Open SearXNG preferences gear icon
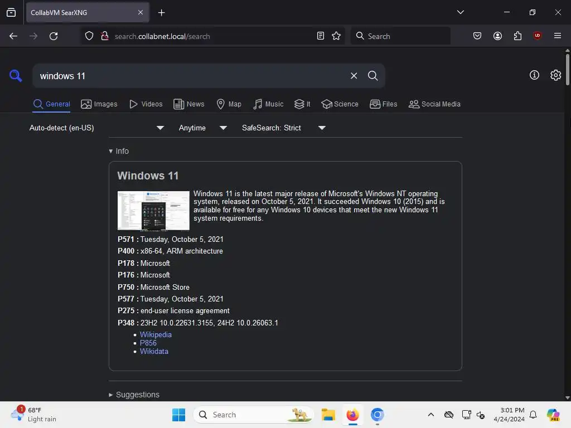 tap(555, 75)
